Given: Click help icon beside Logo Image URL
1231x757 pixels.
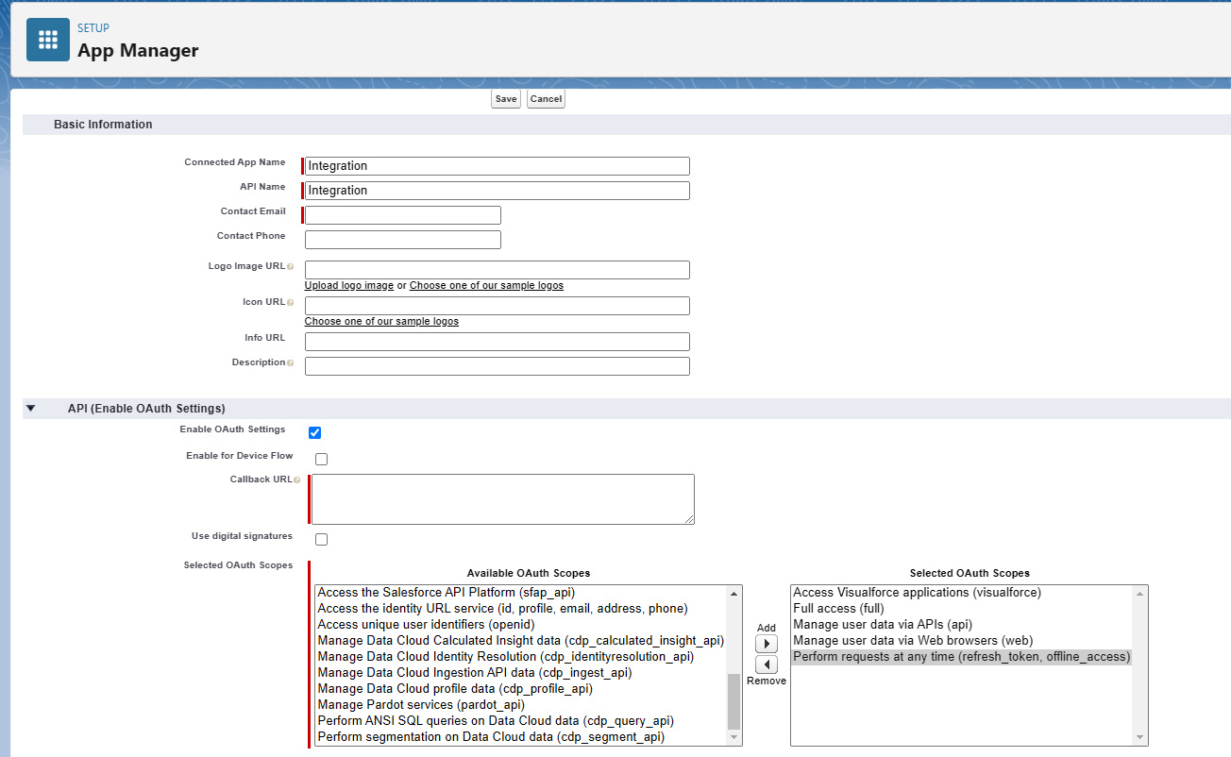Looking at the screenshot, I should [290, 267].
